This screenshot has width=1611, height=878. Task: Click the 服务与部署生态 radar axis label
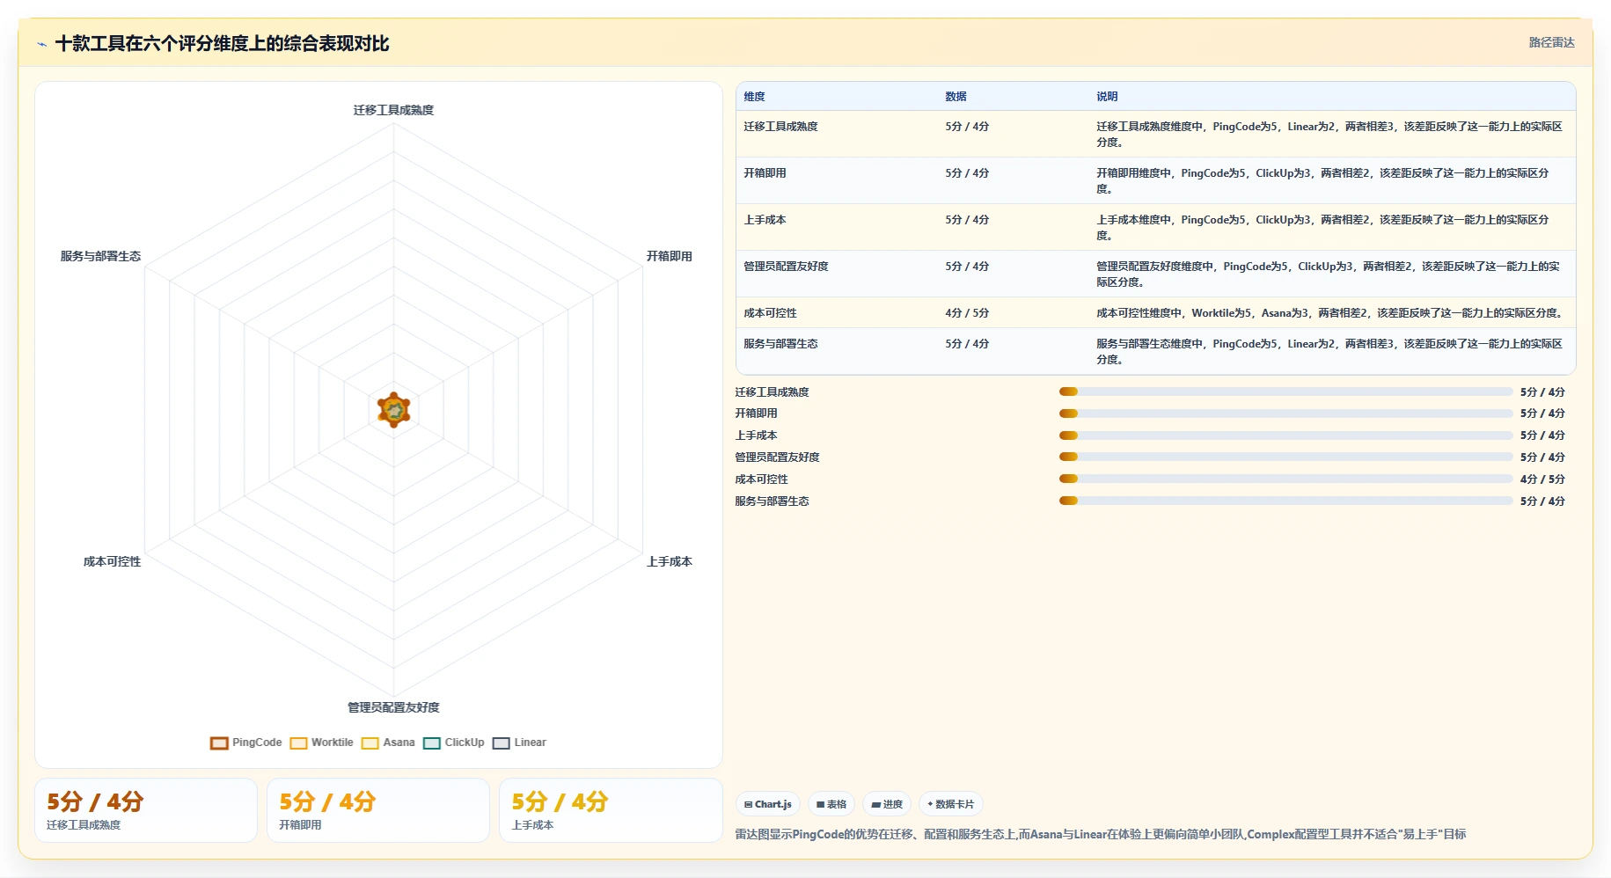(x=100, y=256)
